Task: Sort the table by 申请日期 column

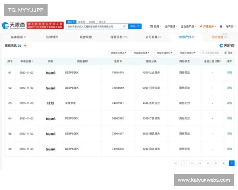Action: pyautogui.click(x=27, y=62)
